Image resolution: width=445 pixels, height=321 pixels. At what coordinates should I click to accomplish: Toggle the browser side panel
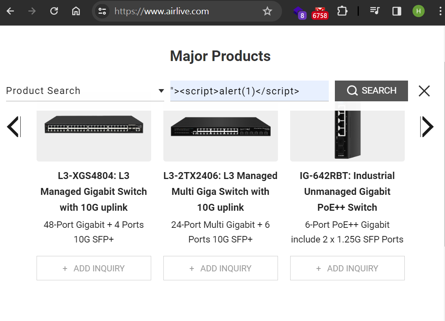coord(397,11)
